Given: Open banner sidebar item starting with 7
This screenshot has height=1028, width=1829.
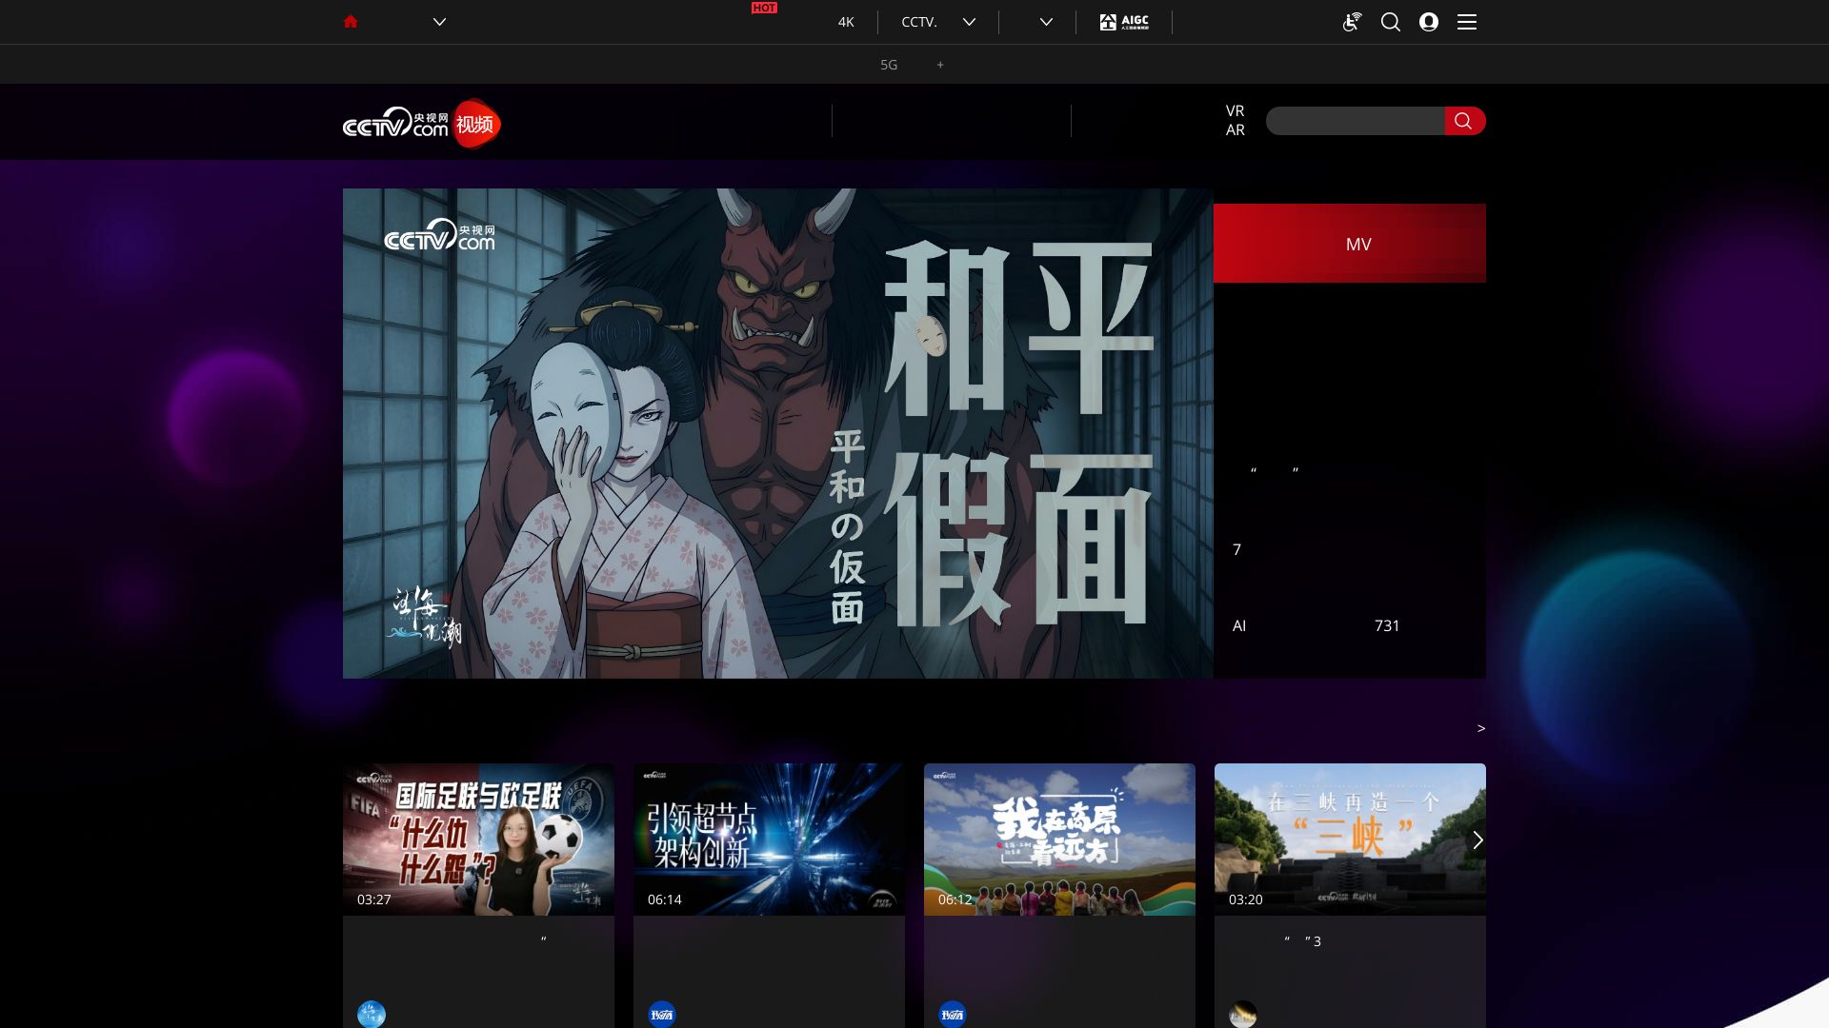Looking at the screenshot, I should 1350,549.
